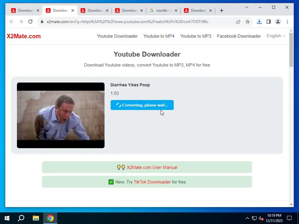The image size is (299, 224).
Task: Open the taskbar clock and date
Action: coord(274,218)
